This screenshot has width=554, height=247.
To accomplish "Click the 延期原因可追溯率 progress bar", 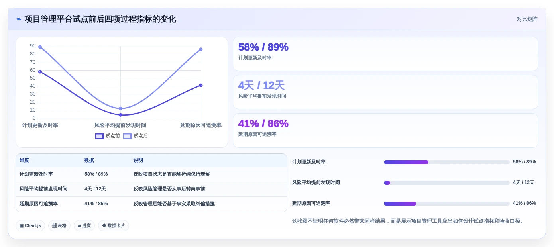I will pos(446,204).
